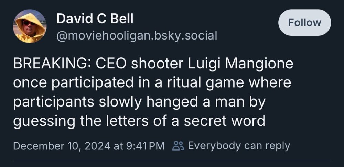Click the David C Bell display name
This screenshot has width=344, height=167.
click(x=95, y=19)
